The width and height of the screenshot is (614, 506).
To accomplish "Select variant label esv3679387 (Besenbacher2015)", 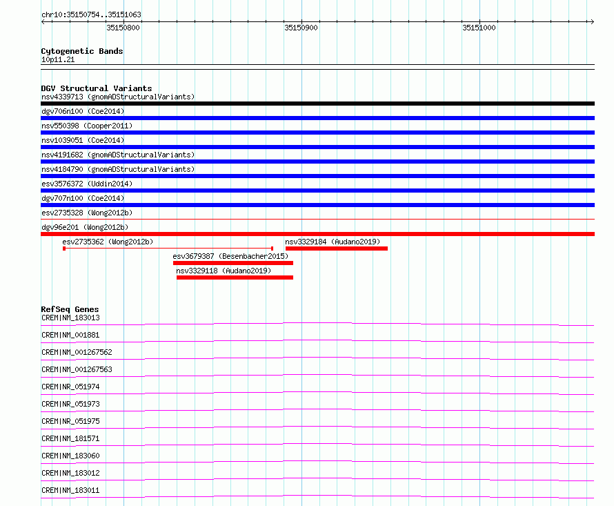I will 230,256.
